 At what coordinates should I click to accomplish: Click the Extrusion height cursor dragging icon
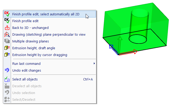pyautogui.click(x=7, y=55)
